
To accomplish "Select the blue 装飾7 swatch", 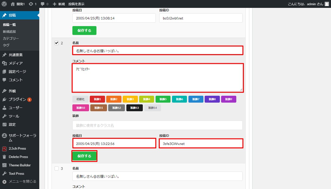I will (x=196, y=99).
